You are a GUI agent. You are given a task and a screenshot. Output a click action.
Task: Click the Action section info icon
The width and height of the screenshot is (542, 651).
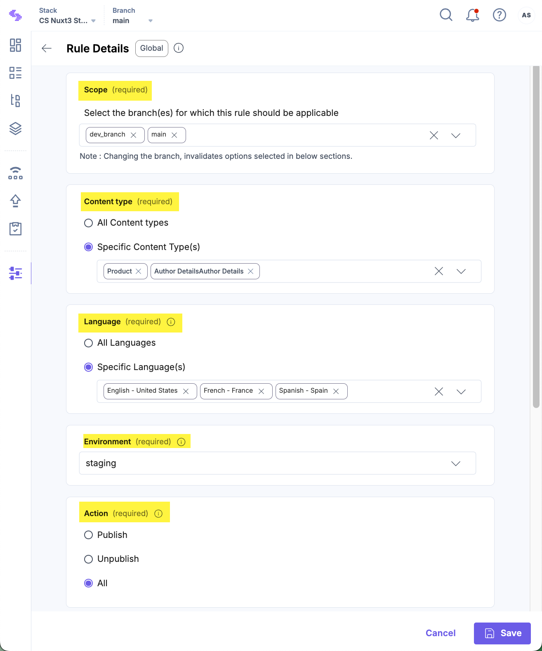(x=158, y=514)
